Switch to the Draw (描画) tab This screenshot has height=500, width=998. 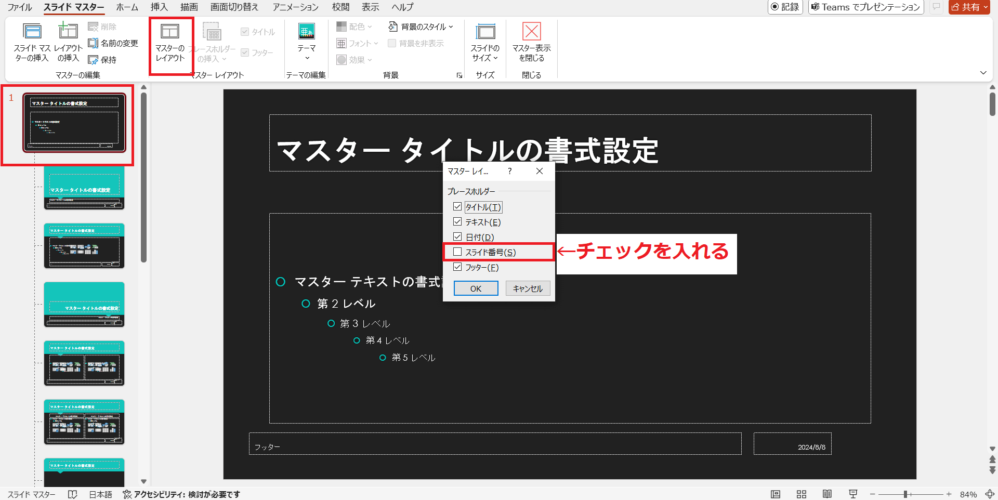point(189,7)
